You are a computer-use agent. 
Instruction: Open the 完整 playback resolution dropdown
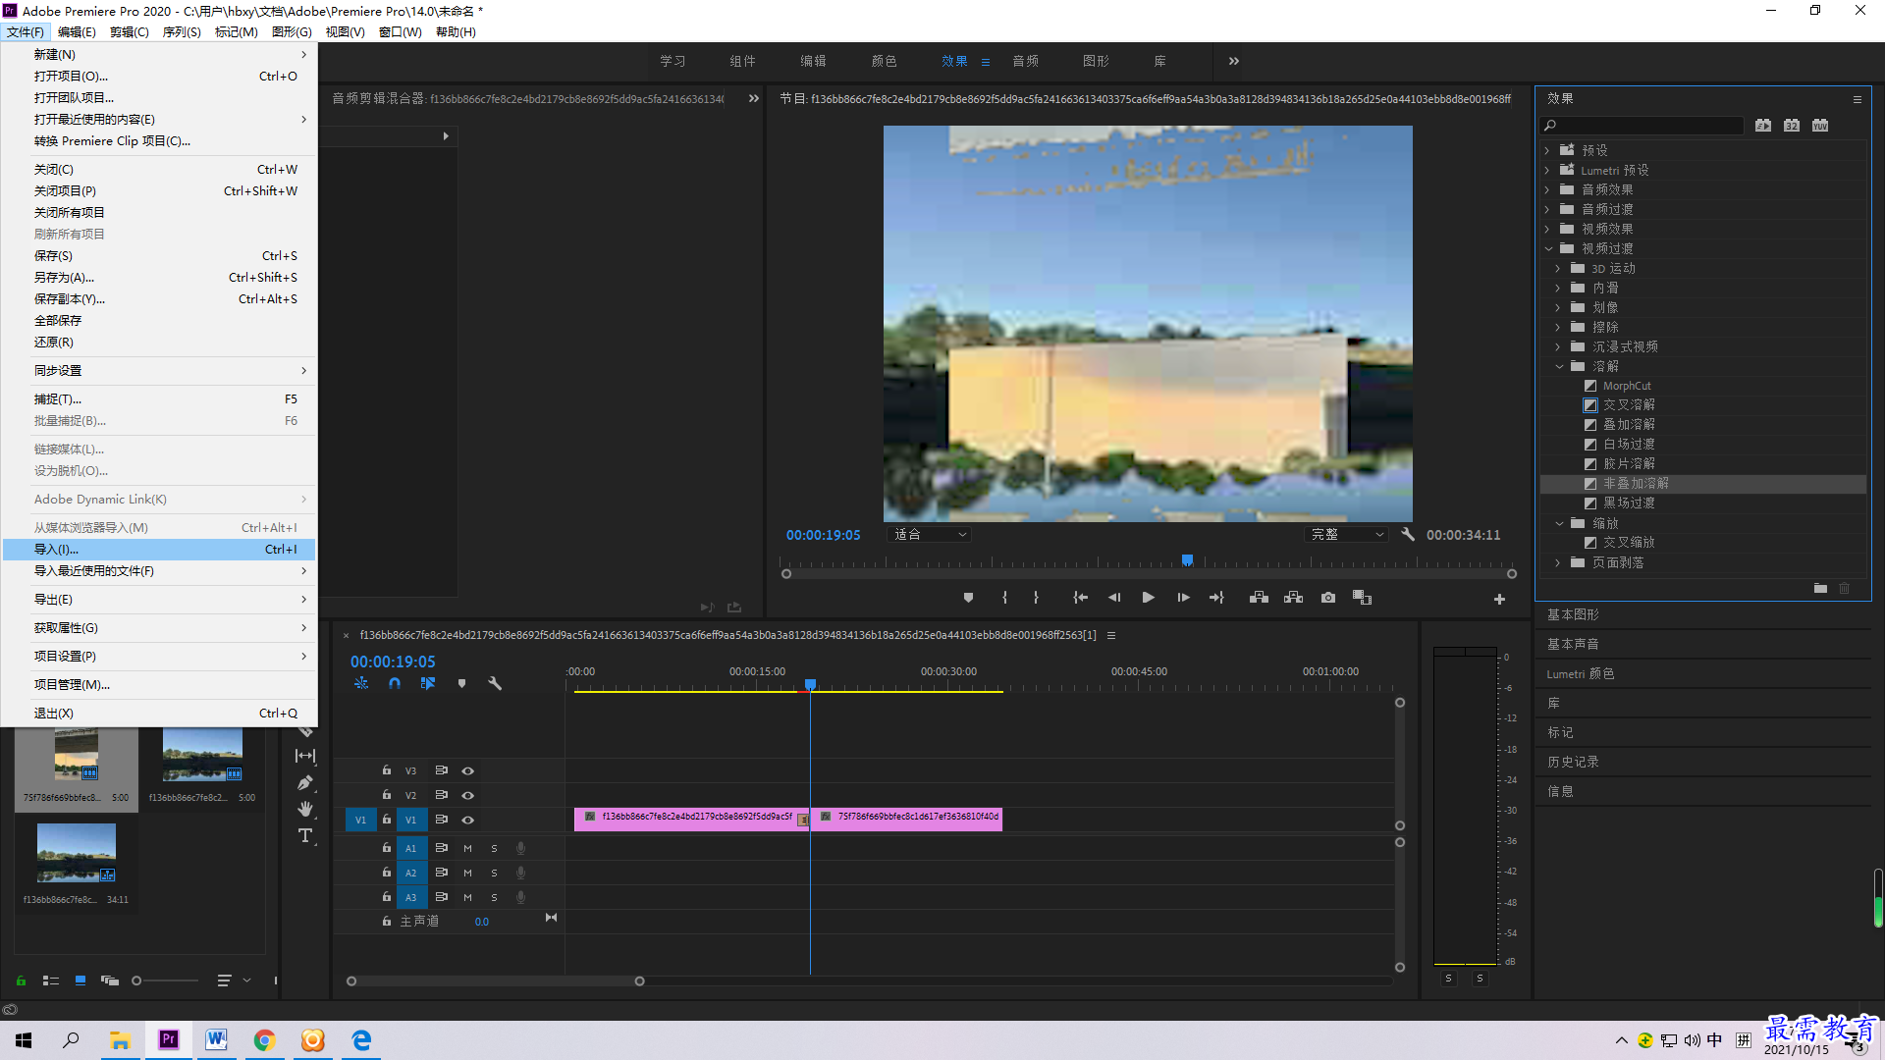coord(1347,535)
